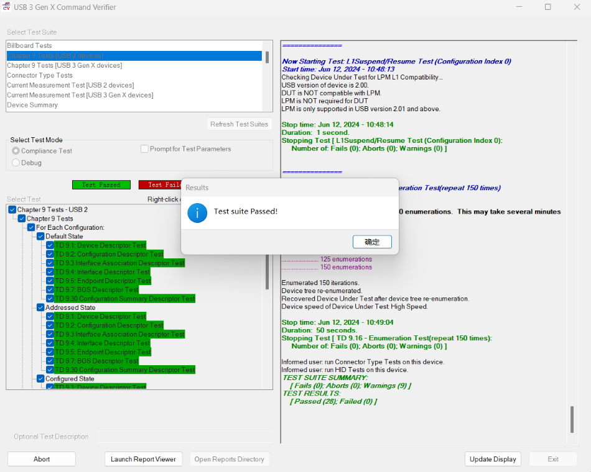Click the output log scrollbar thumb
The height and width of the screenshot is (472, 591).
click(x=572, y=420)
